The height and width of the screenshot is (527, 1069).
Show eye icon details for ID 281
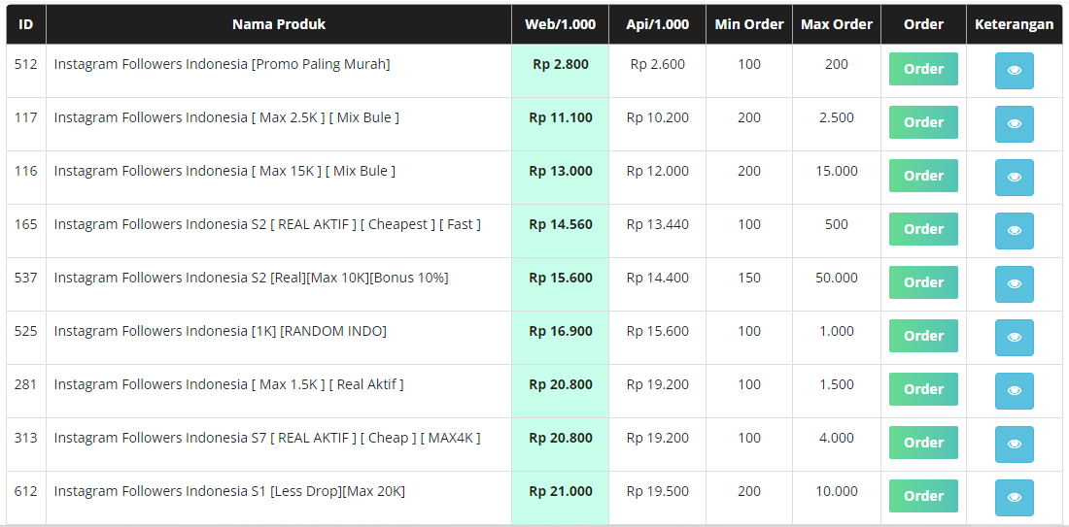1014,391
